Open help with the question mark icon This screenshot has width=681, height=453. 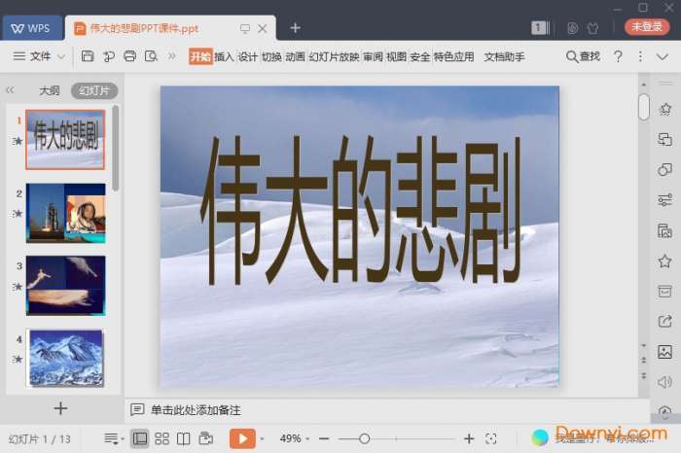[618, 56]
